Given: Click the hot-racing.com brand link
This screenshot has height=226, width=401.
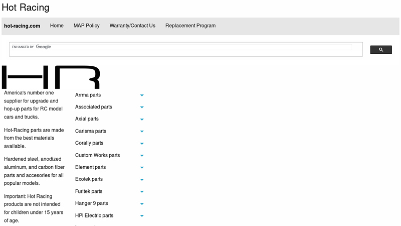Looking at the screenshot, I should point(22,26).
